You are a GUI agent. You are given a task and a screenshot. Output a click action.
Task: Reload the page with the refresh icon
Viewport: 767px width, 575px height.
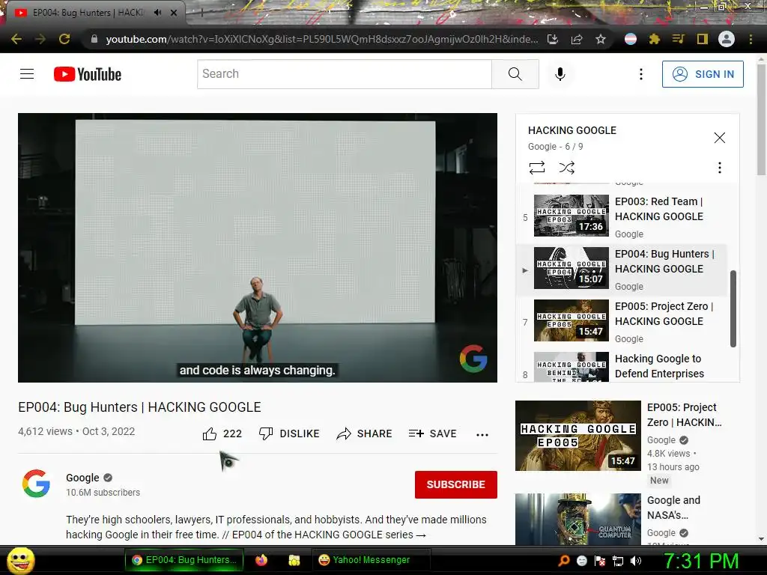[64, 39]
